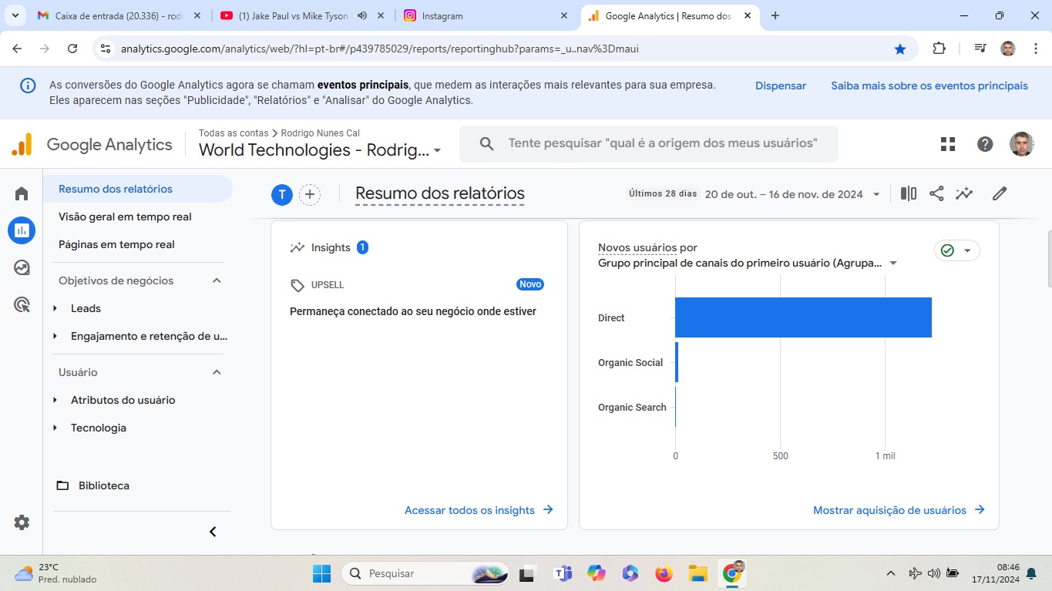The height and width of the screenshot is (591, 1052).
Task: Bookmark this page with the star icon
Action: click(900, 49)
